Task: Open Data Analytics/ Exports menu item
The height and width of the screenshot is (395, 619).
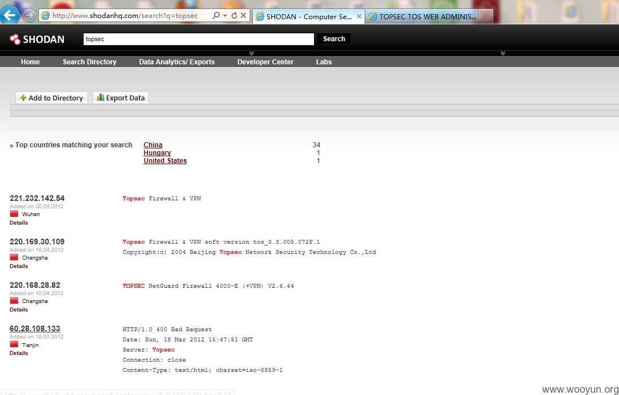Action: [177, 62]
